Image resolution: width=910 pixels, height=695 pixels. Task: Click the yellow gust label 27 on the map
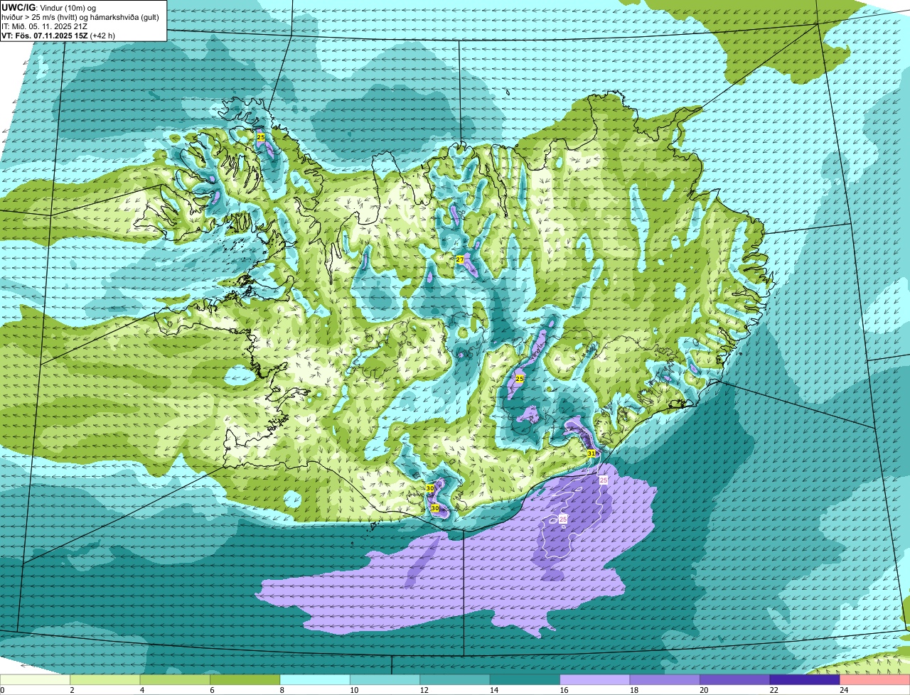460,259
